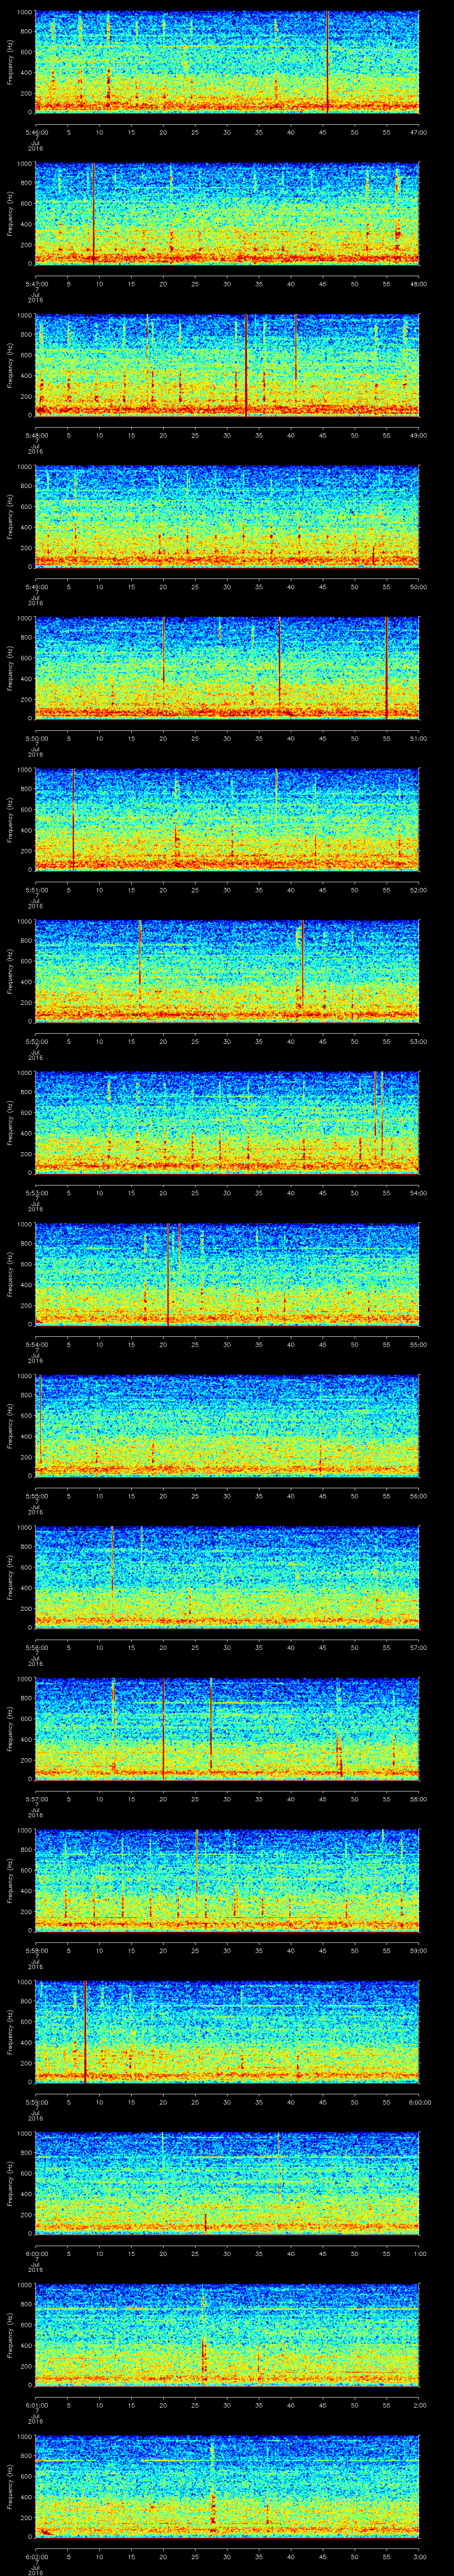Click the 5:50:00 start time label
The height and width of the screenshot is (2576, 454).
[35, 738]
